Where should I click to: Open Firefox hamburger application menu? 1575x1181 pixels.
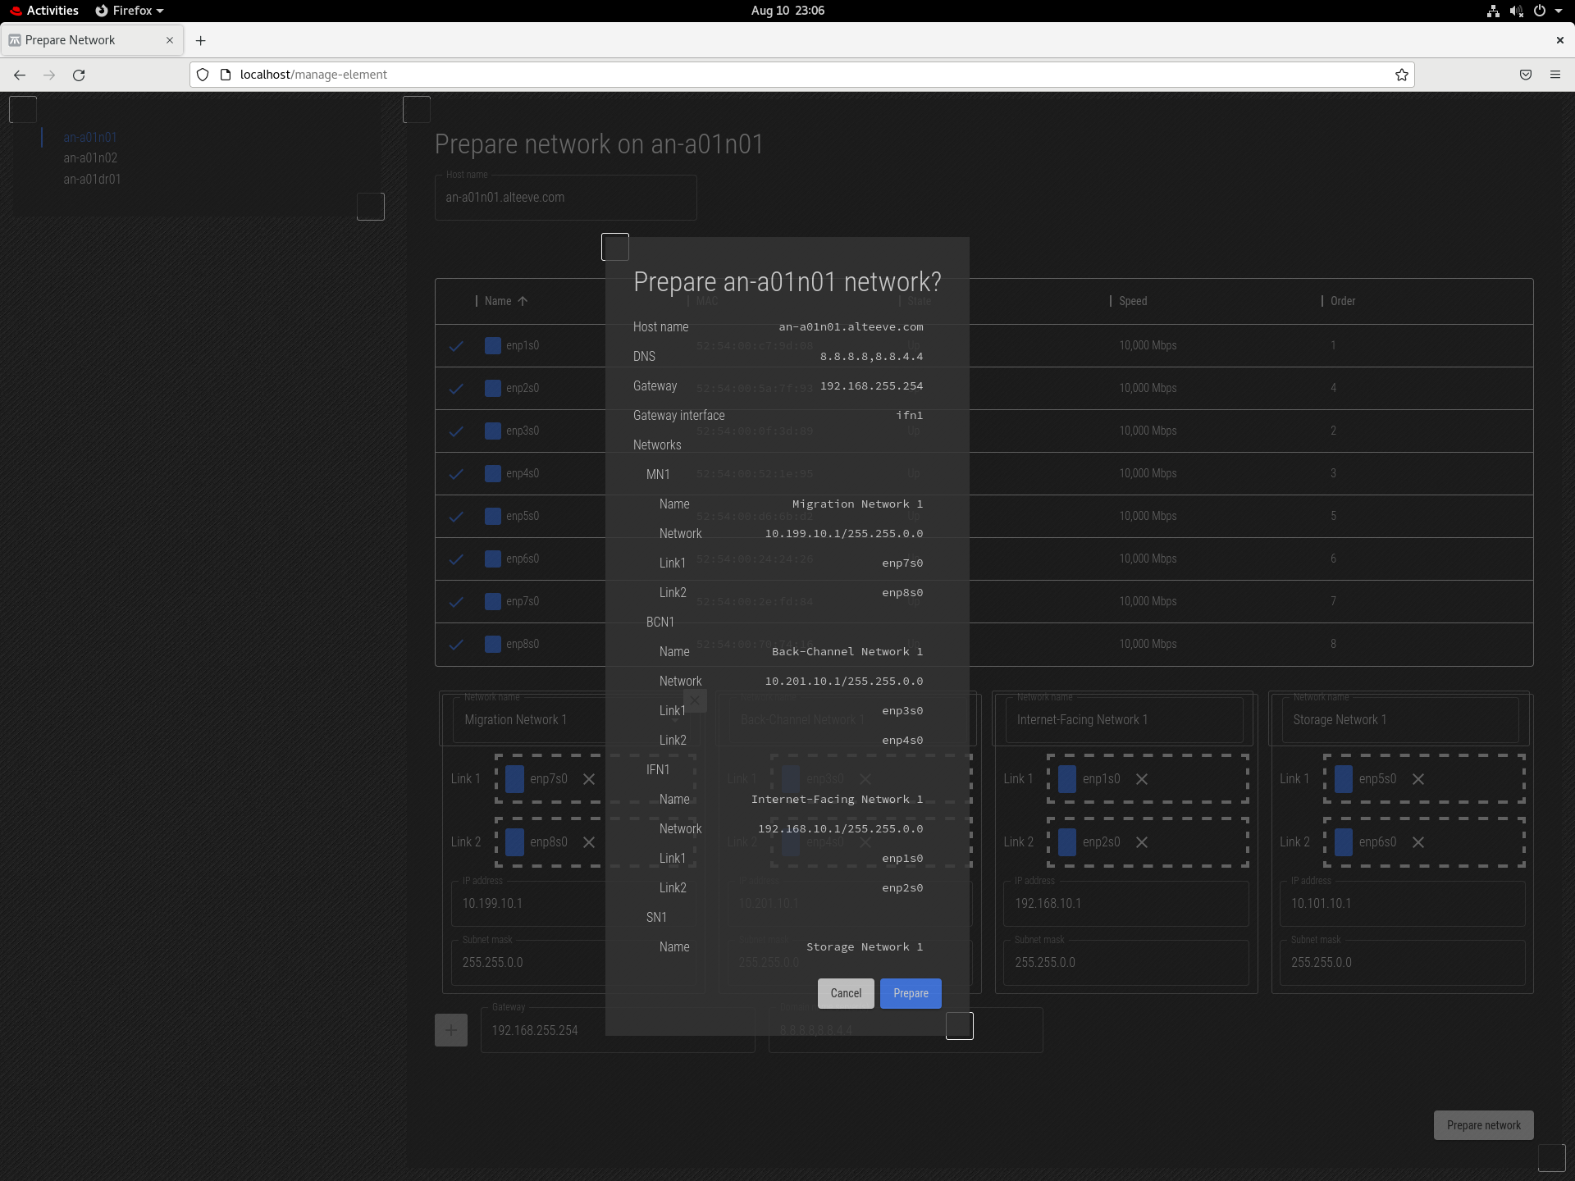1554,75
